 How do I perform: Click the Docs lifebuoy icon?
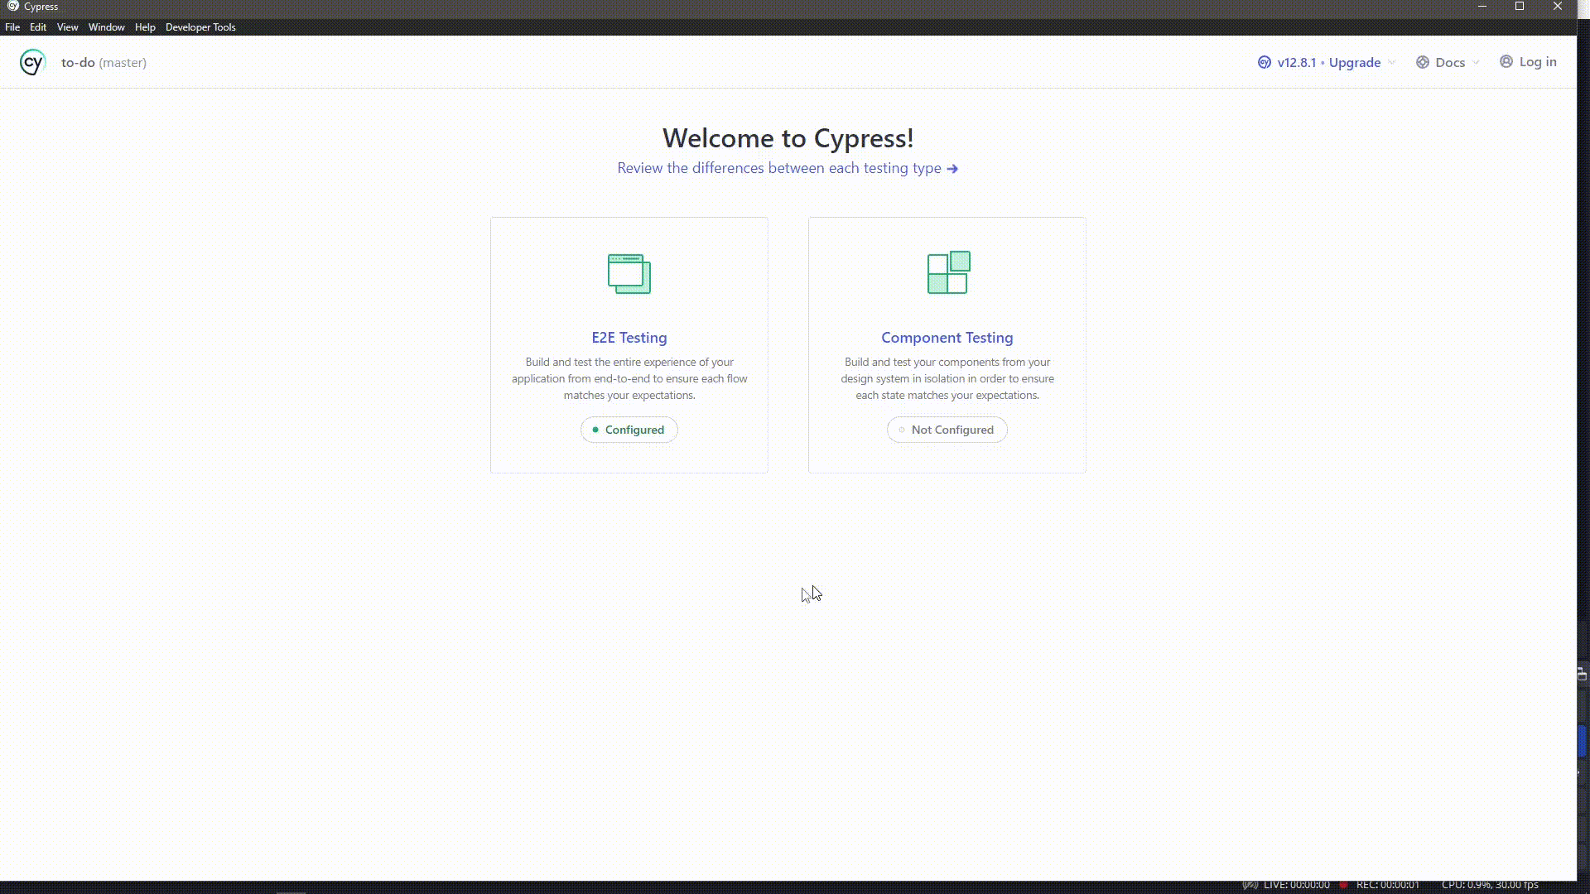click(x=1423, y=62)
